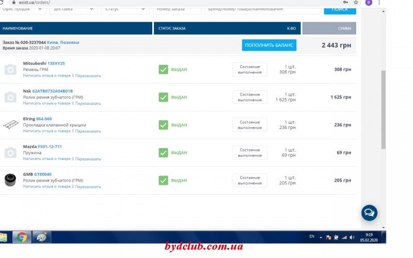
Task: Open the network signal tray icon
Action: click(x=344, y=237)
